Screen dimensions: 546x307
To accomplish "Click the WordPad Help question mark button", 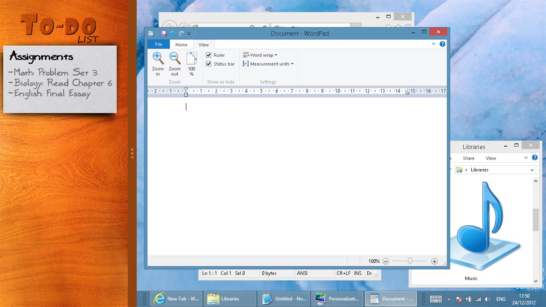I will [x=442, y=44].
